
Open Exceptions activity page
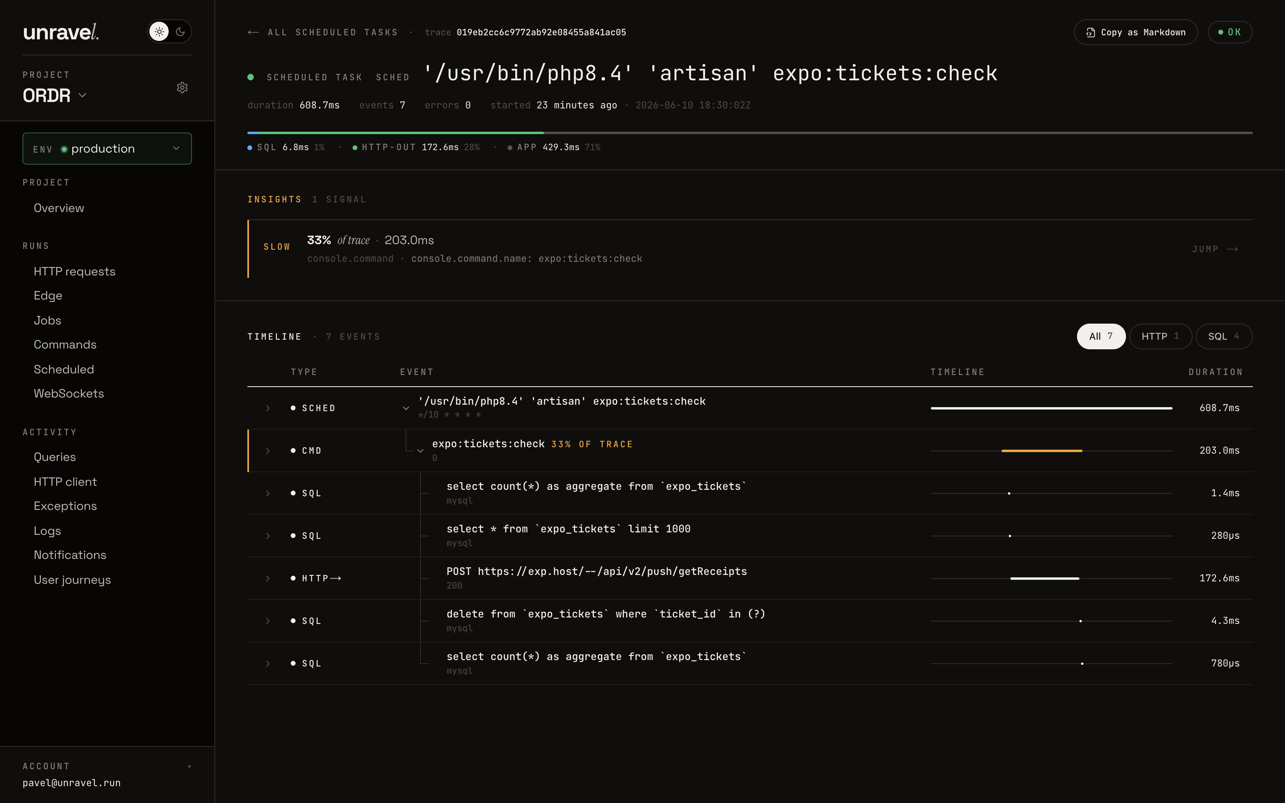coord(65,506)
